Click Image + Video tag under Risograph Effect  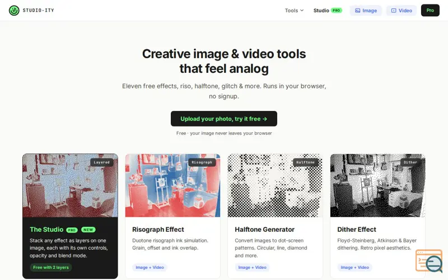coord(150,268)
